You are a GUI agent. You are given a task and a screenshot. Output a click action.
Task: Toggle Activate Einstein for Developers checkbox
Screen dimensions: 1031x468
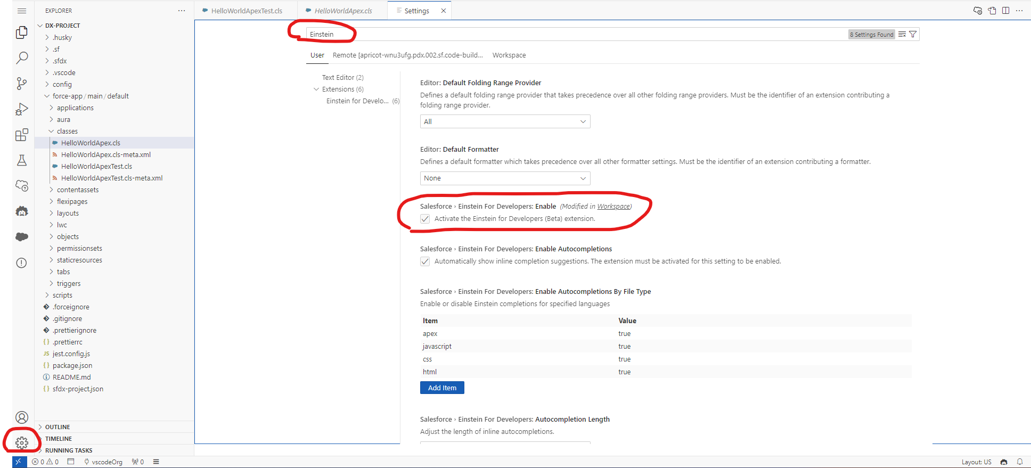(x=425, y=219)
